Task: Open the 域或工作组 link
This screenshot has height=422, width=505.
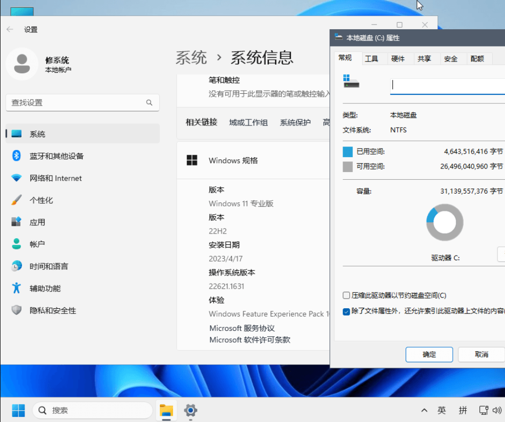Action: 248,122
